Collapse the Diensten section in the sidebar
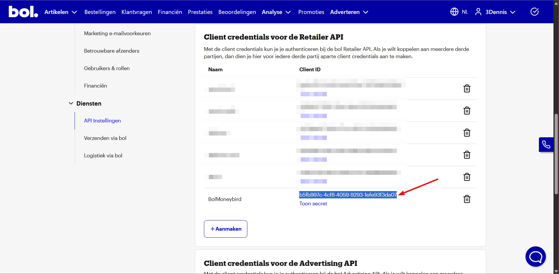 (x=71, y=103)
